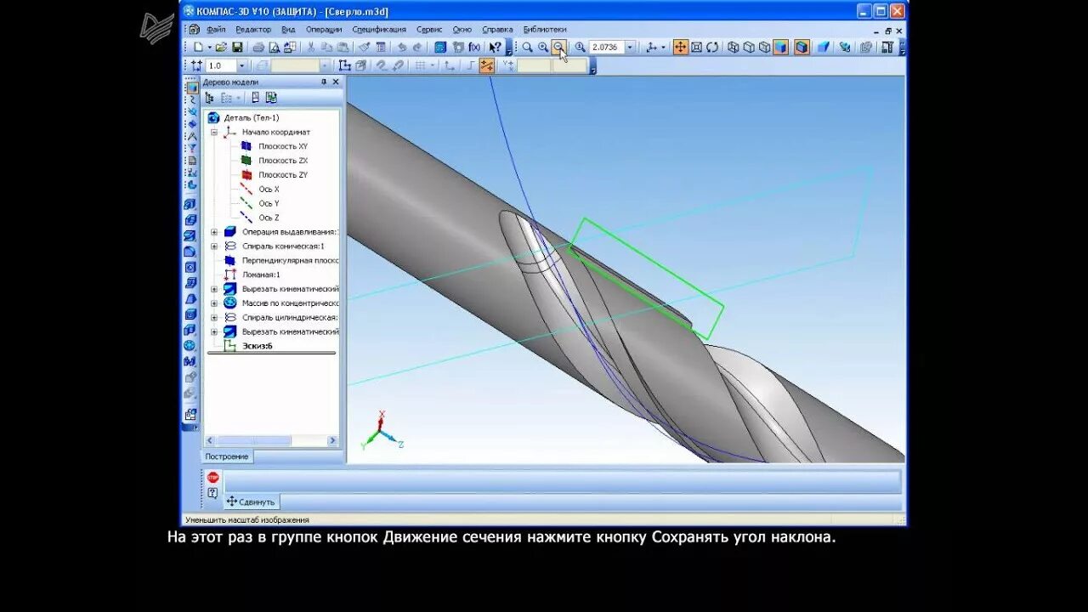Viewport: 1088px width, 612px height.
Task: Open the step value 1.0 dropdown
Action: (242, 65)
